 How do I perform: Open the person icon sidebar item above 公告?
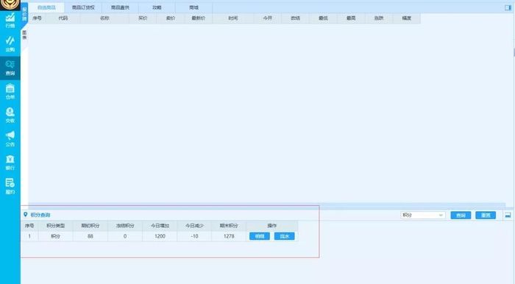click(10, 116)
